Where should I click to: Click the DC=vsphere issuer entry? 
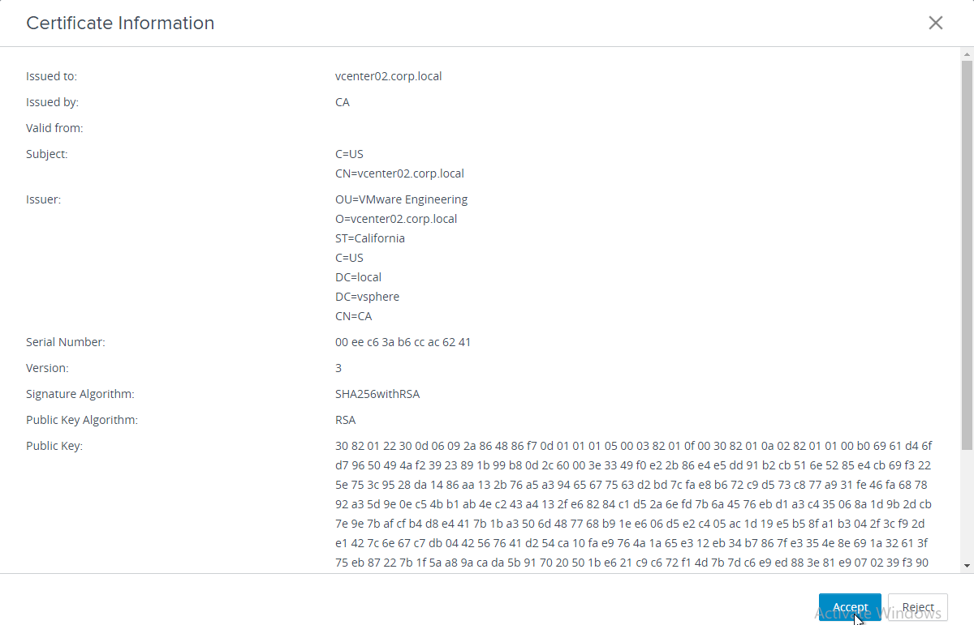point(367,297)
